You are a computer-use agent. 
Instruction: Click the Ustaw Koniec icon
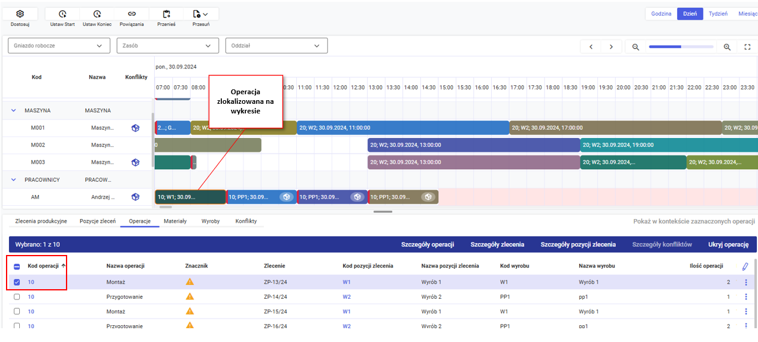click(x=97, y=14)
